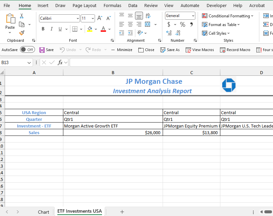Toggle the AutoSave switch

[x=27, y=50]
